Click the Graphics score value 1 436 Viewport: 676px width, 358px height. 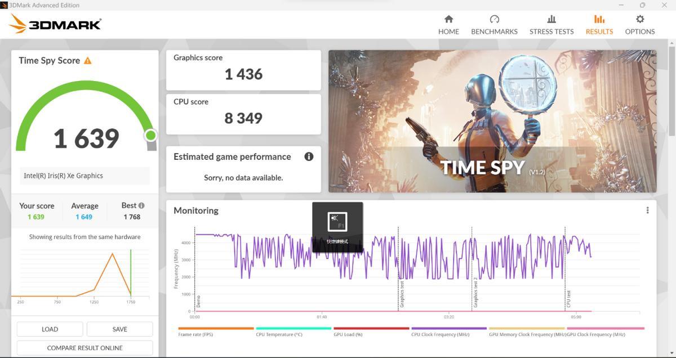pyautogui.click(x=243, y=74)
